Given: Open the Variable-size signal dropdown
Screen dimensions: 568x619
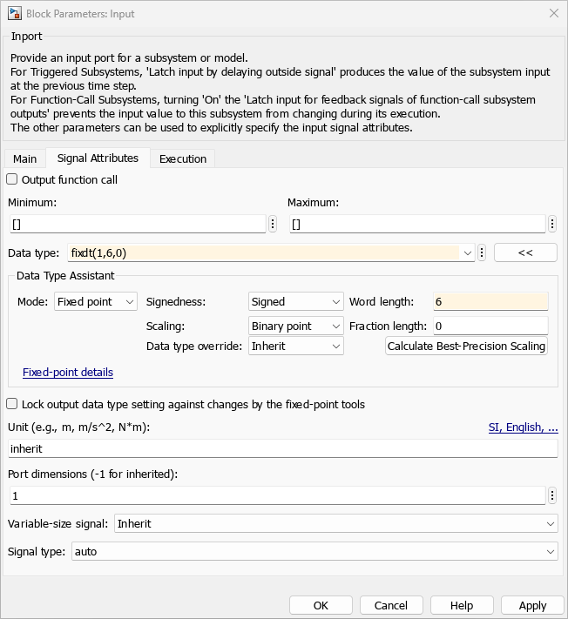Looking at the screenshot, I should point(335,523).
